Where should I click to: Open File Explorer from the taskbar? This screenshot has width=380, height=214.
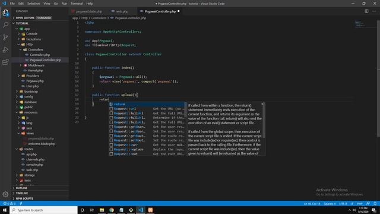pyautogui.click(x=102, y=210)
